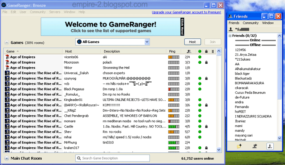
Task: Select friend BOMANARAKASURA in list
Action: pyautogui.click(x=249, y=83)
